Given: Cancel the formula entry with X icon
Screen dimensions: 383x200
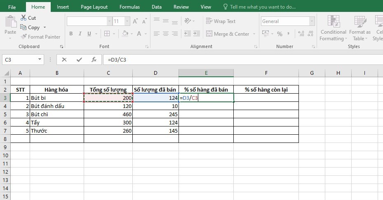Looking at the screenshot, I should (x=64, y=60).
